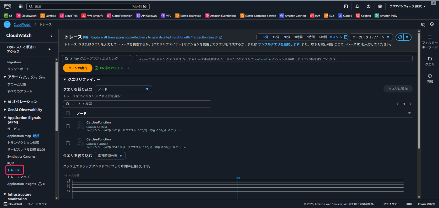Open 情報 side panel icon
Viewport: 439px width, 208px height.
430,78
